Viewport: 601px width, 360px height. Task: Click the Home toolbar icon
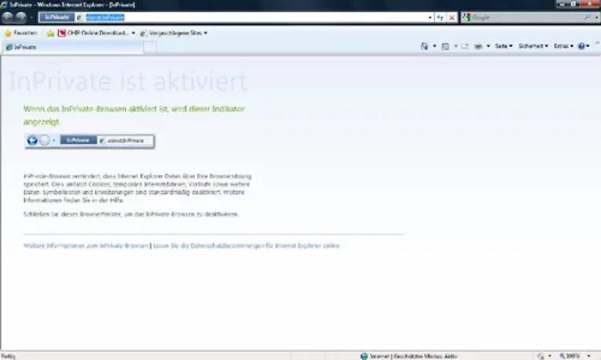coord(424,46)
